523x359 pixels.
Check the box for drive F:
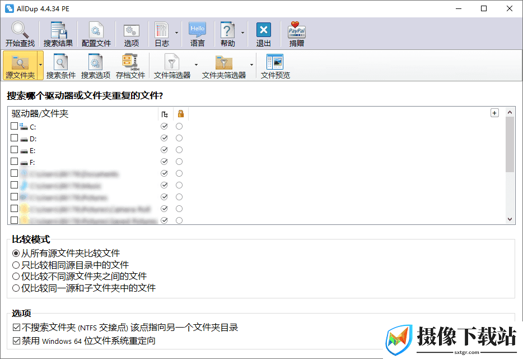tap(14, 162)
